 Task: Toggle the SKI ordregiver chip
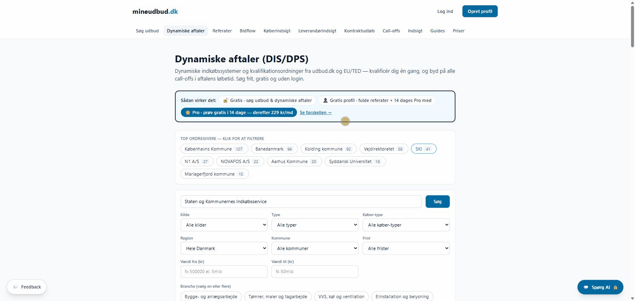(x=424, y=149)
